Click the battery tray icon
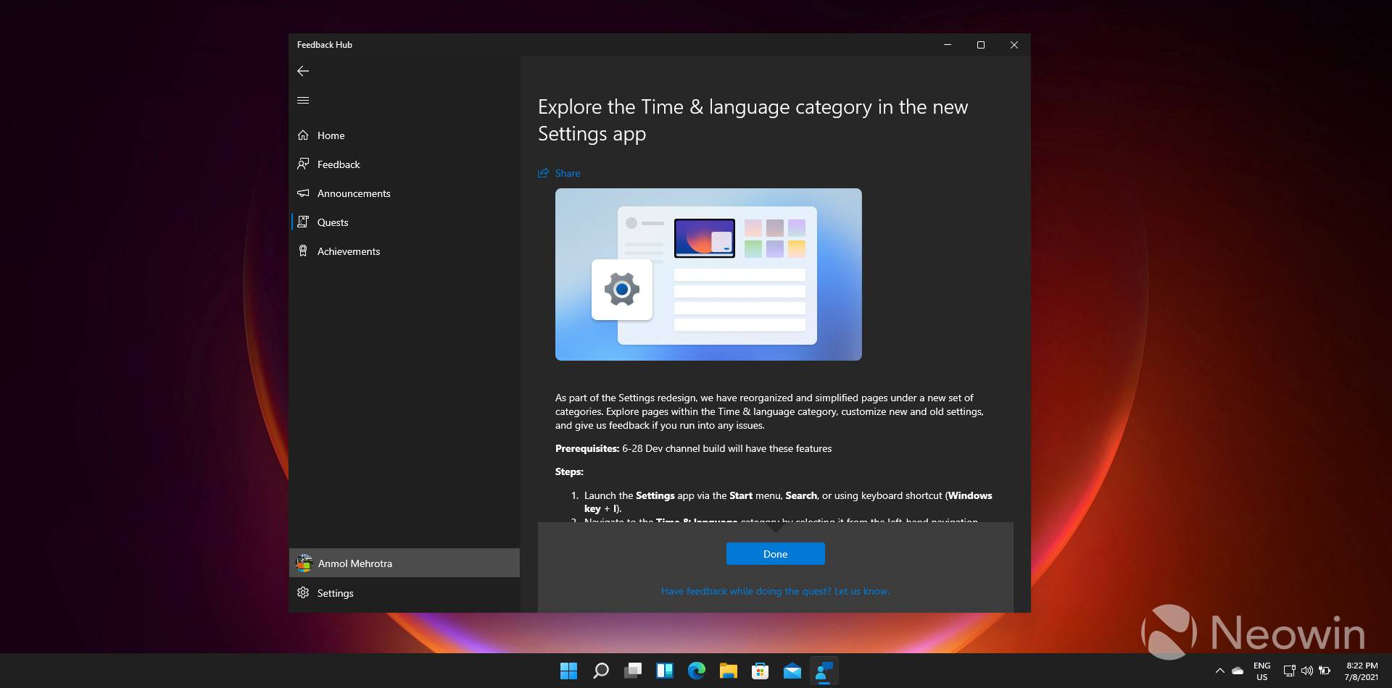The image size is (1392, 688). point(1325,671)
